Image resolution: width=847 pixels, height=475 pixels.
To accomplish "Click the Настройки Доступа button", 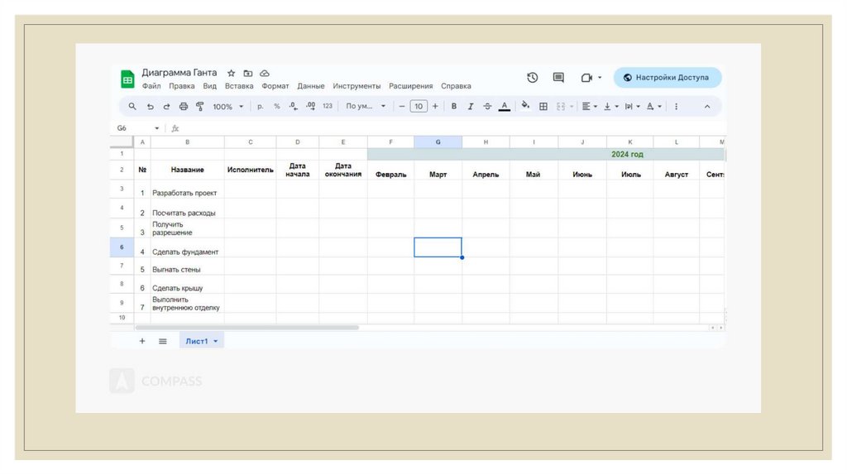I will [668, 77].
